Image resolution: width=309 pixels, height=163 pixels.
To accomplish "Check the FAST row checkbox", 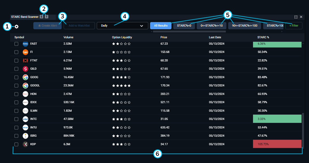I will coord(16,44).
